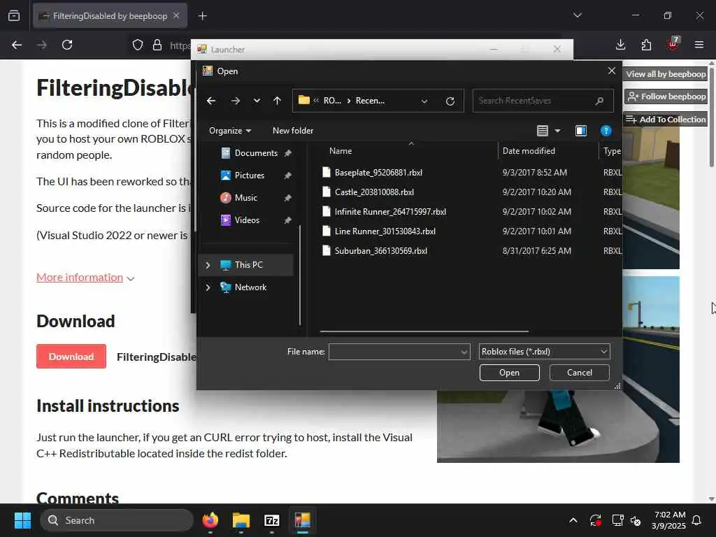Select Baseplate_95206881.rbxl file
716x537 pixels.
tap(378, 173)
